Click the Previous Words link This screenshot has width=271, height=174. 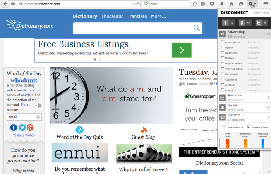23,135
